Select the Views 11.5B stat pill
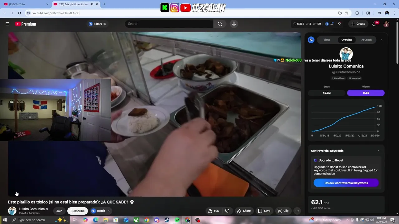This screenshot has width=399, height=224. pyautogui.click(x=366, y=93)
